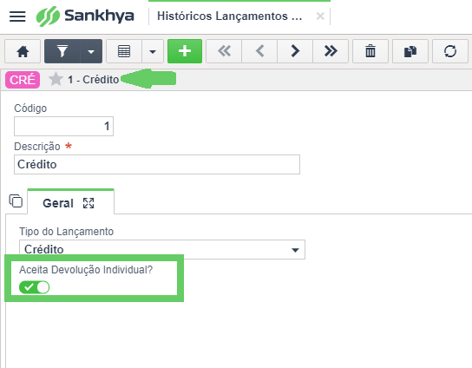Open Tipo do Lançamento dropdown
This screenshot has width=472, height=368.
[x=162, y=249]
